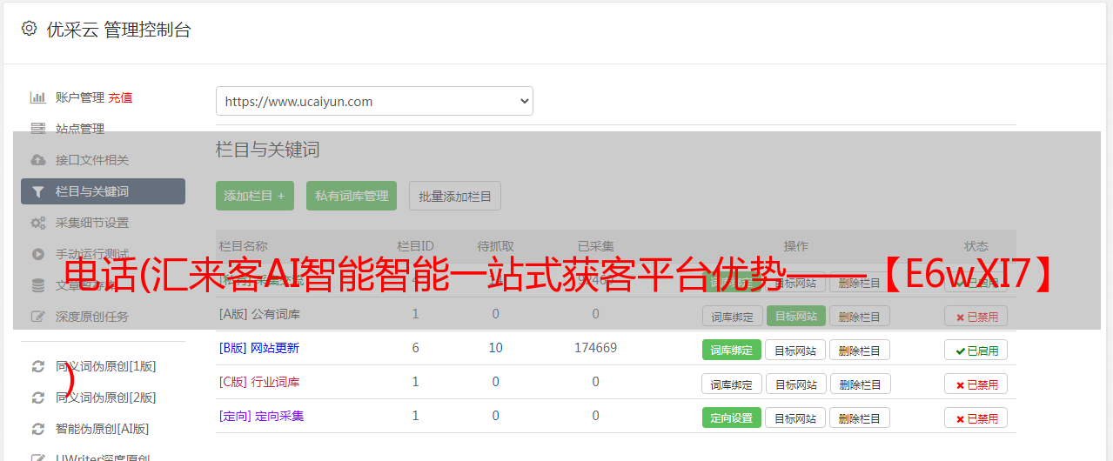Click 目标网站 in the 行业词库 row
The height and width of the screenshot is (461, 1113).
tap(795, 384)
